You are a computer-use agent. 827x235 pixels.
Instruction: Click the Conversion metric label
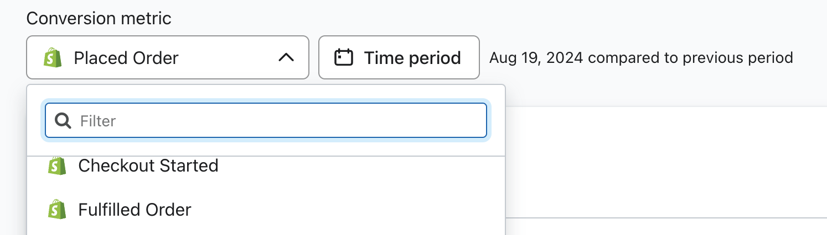click(x=99, y=18)
